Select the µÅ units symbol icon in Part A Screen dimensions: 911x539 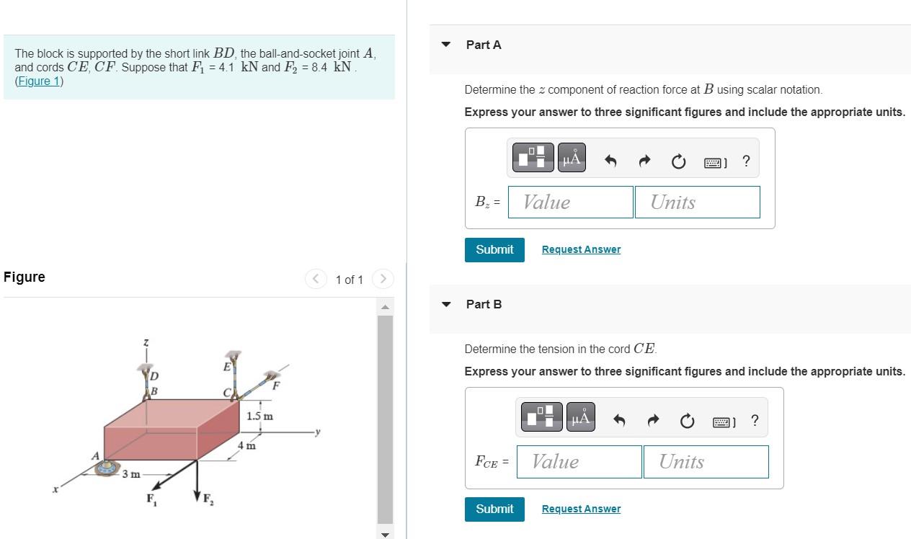click(571, 157)
